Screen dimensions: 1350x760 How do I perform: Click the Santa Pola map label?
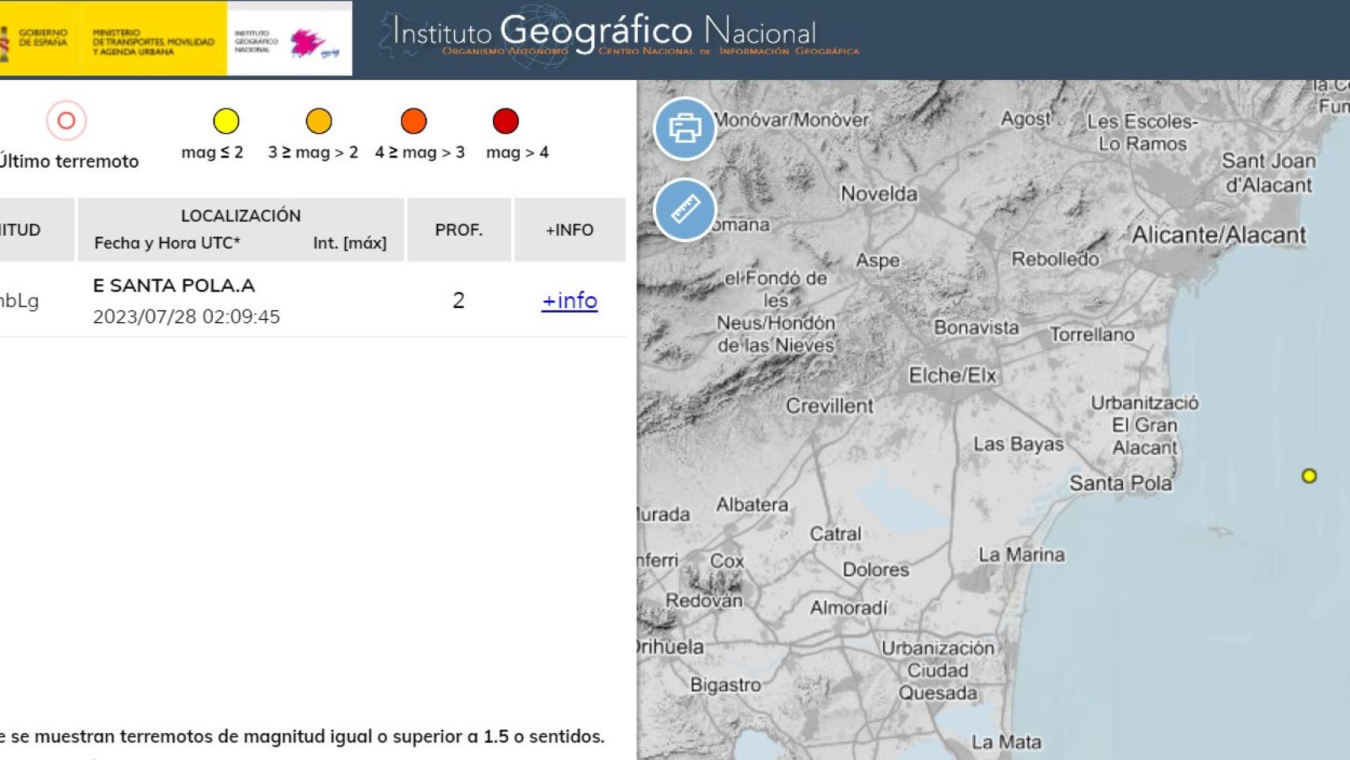1120,483
